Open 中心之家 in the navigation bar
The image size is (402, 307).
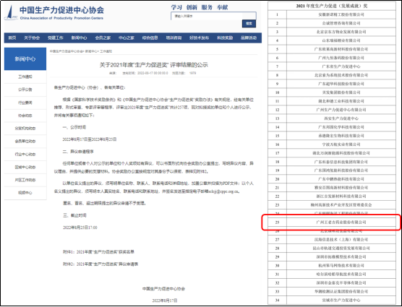[x=127, y=38]
